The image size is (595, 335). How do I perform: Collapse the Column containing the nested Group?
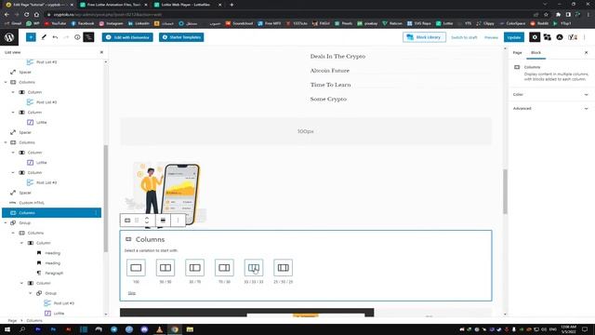[21, 283]
